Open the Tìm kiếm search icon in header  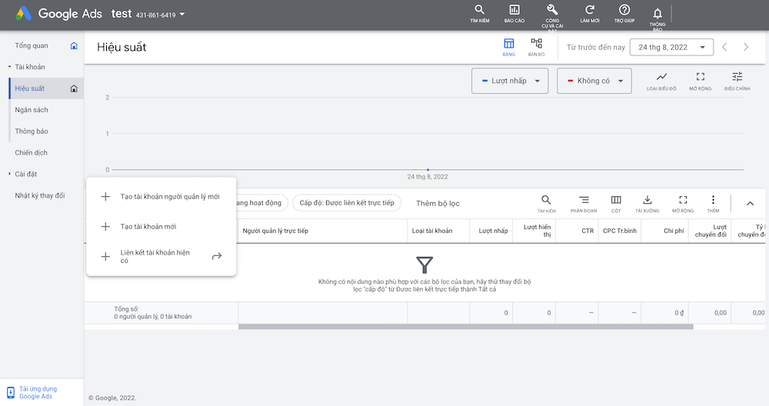pyautogui.click(x=479, y=13)
